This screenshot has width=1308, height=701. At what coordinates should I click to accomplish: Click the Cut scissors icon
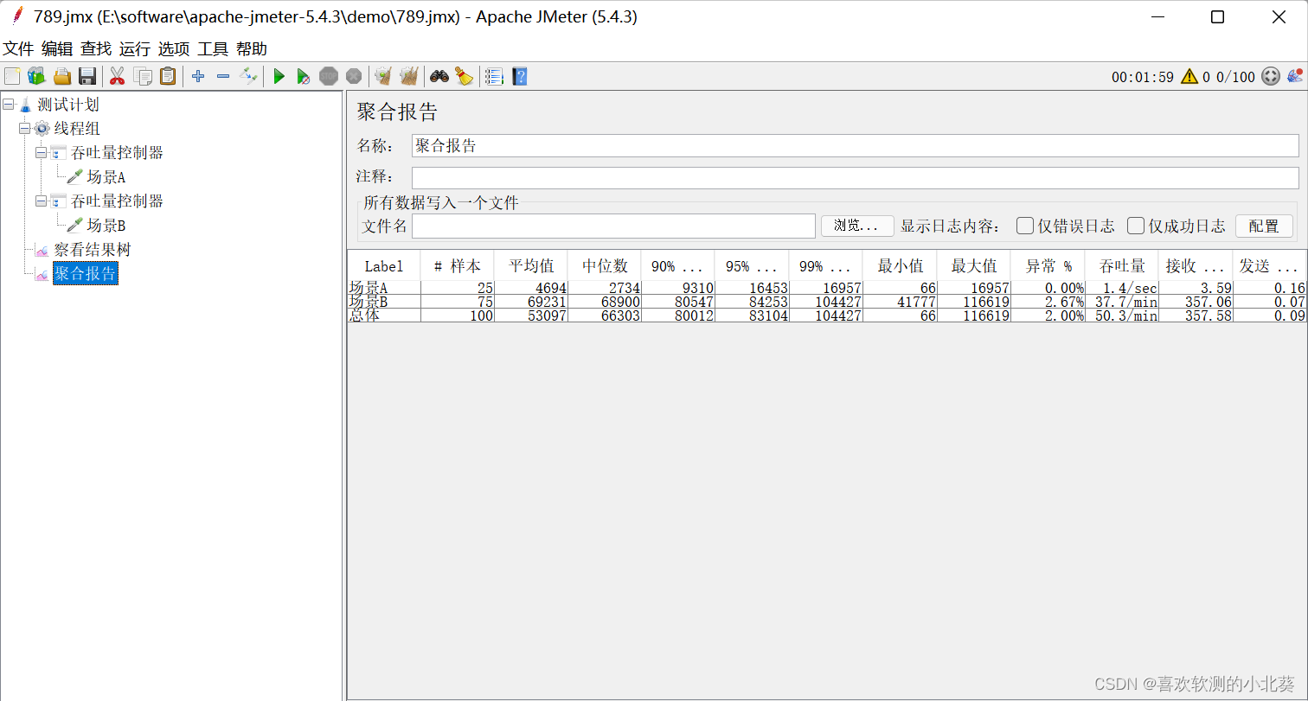pos(117,76)
